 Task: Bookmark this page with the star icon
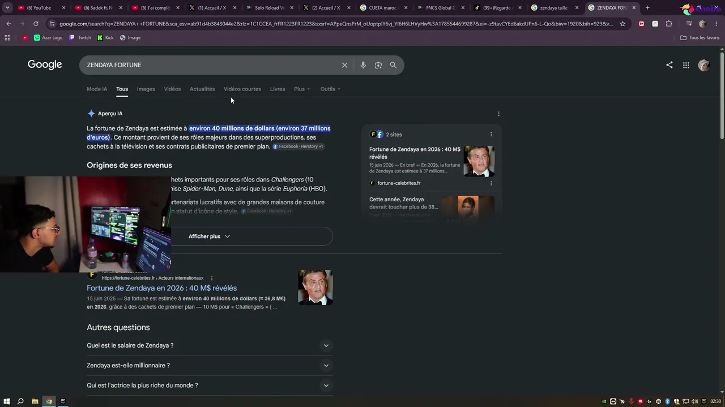pyautogui.click(x=622, y=24)
